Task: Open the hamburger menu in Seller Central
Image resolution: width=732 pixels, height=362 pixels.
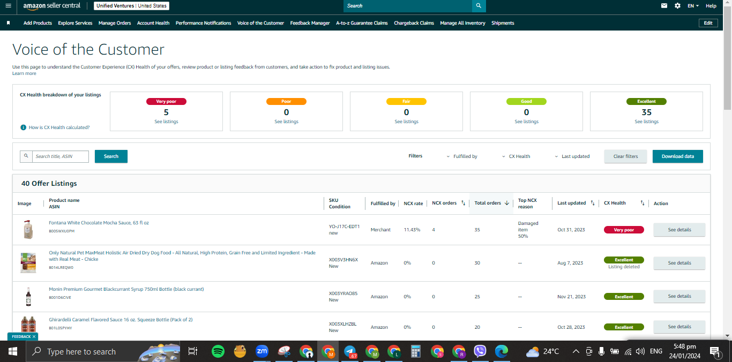Action: click(x=8, y=6)
